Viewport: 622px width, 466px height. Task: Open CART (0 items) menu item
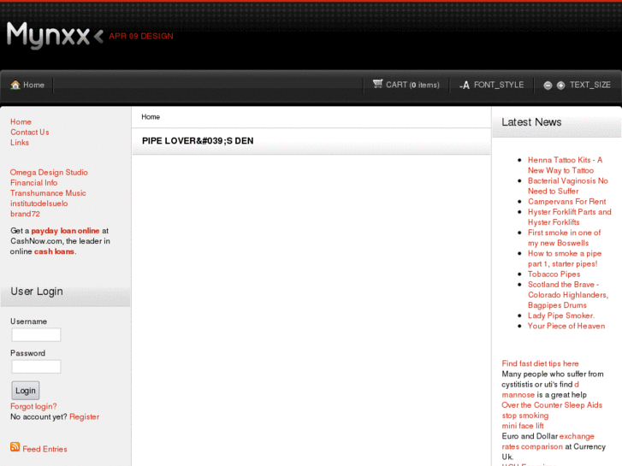tap(412, 85)
